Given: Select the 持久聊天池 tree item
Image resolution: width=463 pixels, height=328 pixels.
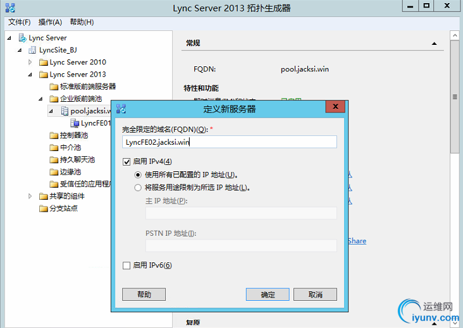Looking at the screenshot, I should 77,160.
